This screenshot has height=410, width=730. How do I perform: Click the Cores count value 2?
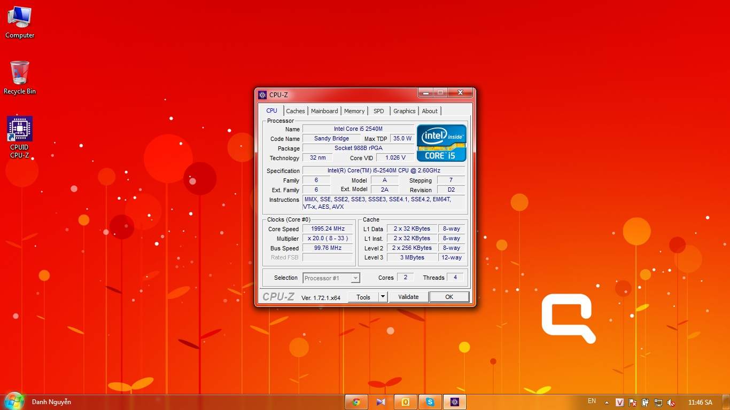pos(406,277)
